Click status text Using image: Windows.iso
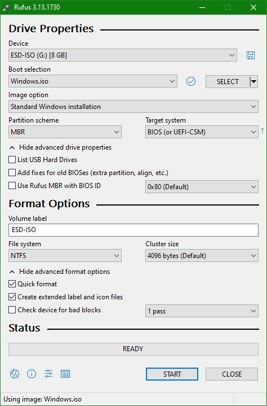 pos(43,399)
